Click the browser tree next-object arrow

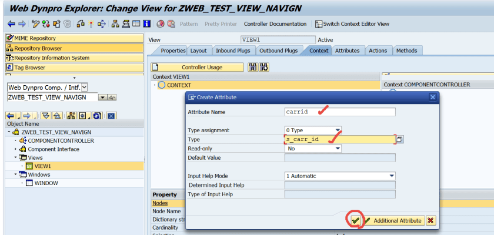(28, 116)
